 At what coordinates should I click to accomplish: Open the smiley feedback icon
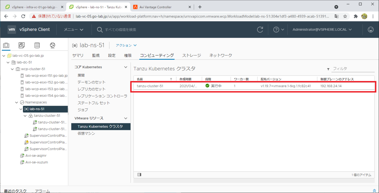tap(370, 29)
